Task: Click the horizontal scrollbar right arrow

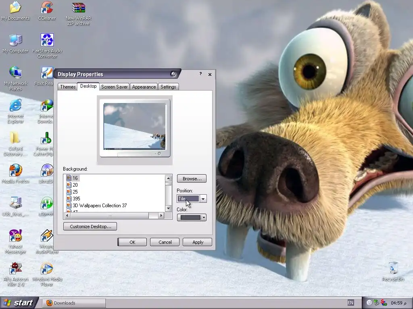Action: pos(161,216)
